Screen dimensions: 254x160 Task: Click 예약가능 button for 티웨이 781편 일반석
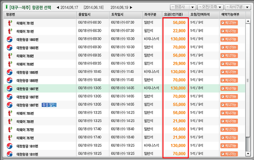tap(229, 23)
